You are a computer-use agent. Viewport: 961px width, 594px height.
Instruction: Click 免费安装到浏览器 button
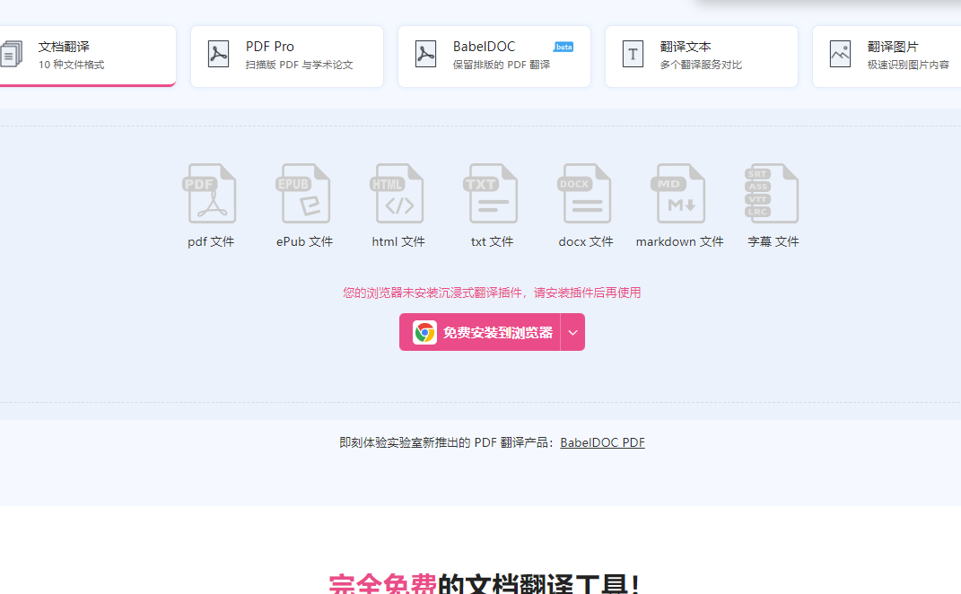(x=480, y=332)
